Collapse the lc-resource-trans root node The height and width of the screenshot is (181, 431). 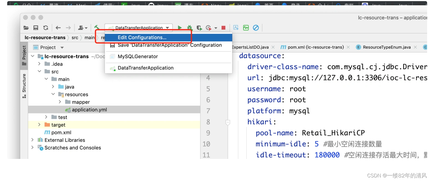[x=33, y=56]
